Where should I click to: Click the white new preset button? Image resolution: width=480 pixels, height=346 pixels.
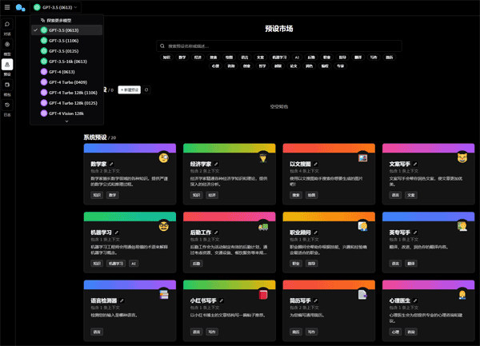pyautogui.click(x=129, y=89)
